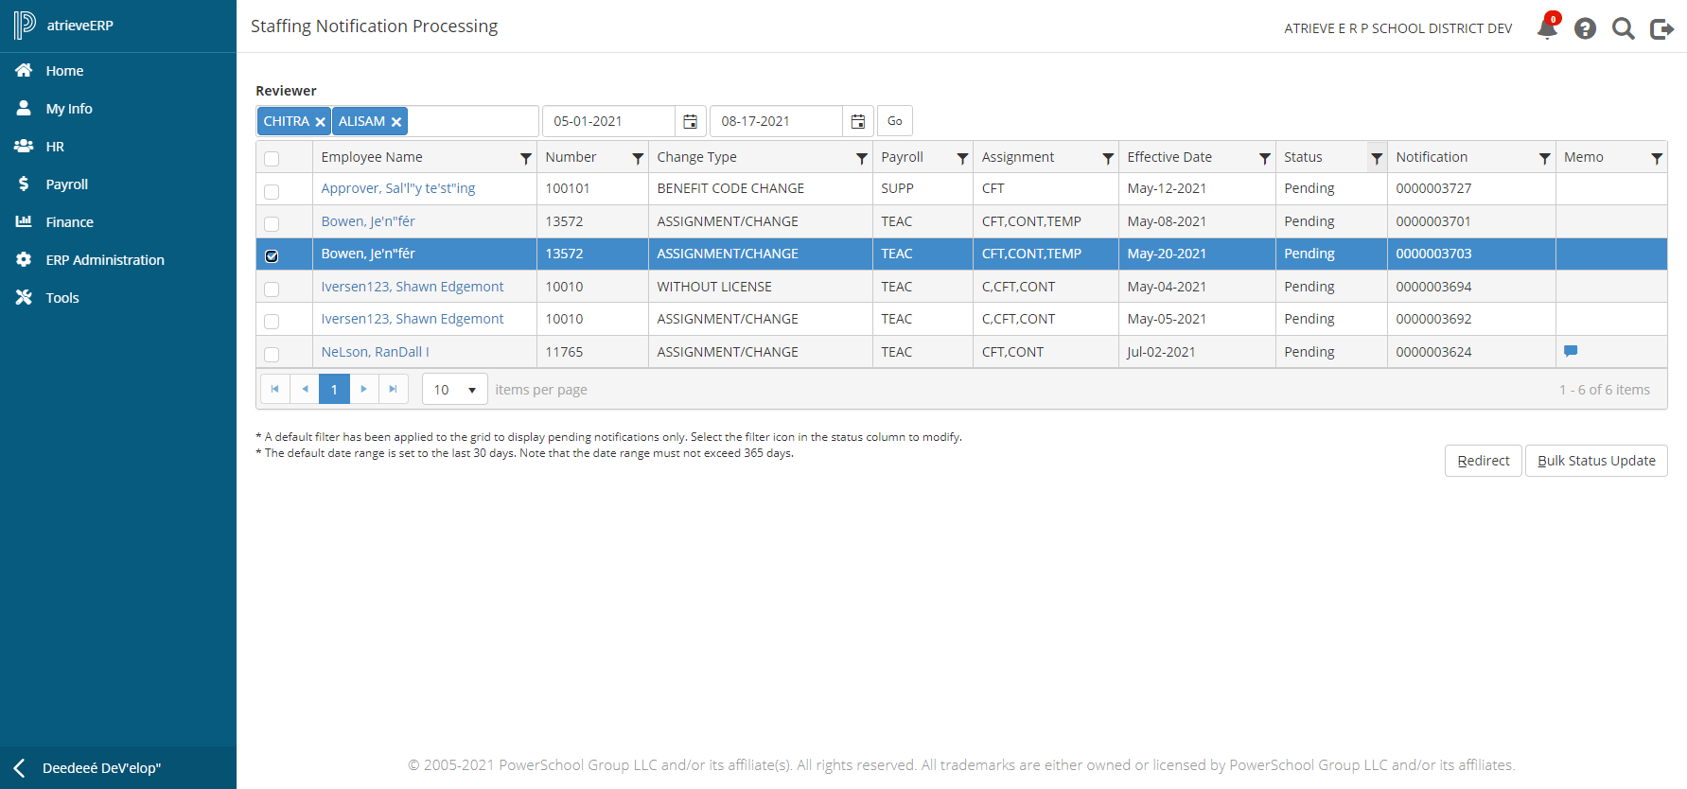The image size is (1687, 789).
Task: Open the notifications bell icon
Action: pos(1547,28)
